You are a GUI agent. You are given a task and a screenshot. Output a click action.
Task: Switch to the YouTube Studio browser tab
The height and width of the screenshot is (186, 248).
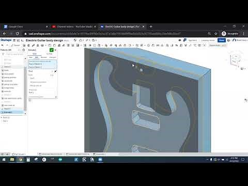point(74,27)
